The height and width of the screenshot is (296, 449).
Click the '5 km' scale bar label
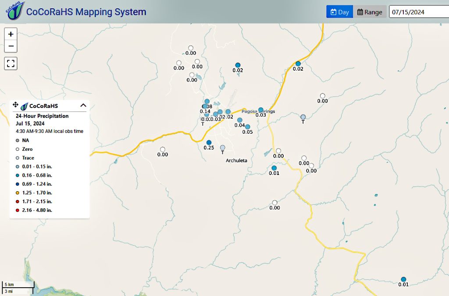[x=9, y=285]
